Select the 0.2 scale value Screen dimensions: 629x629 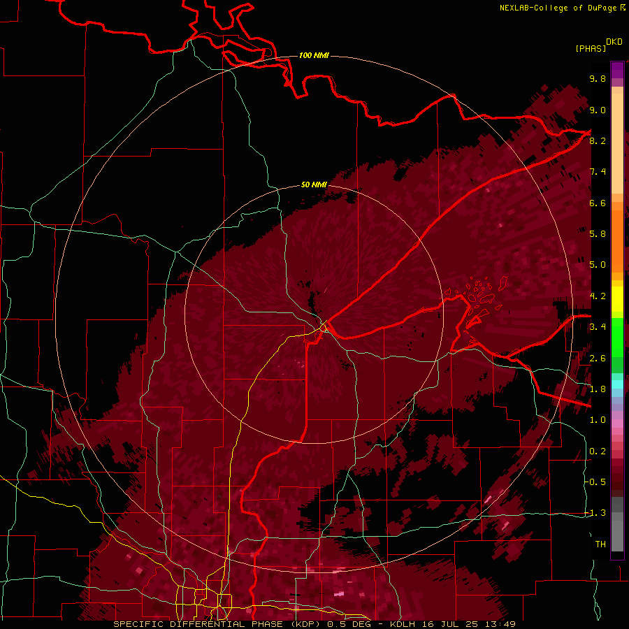[x=598, y=451]
